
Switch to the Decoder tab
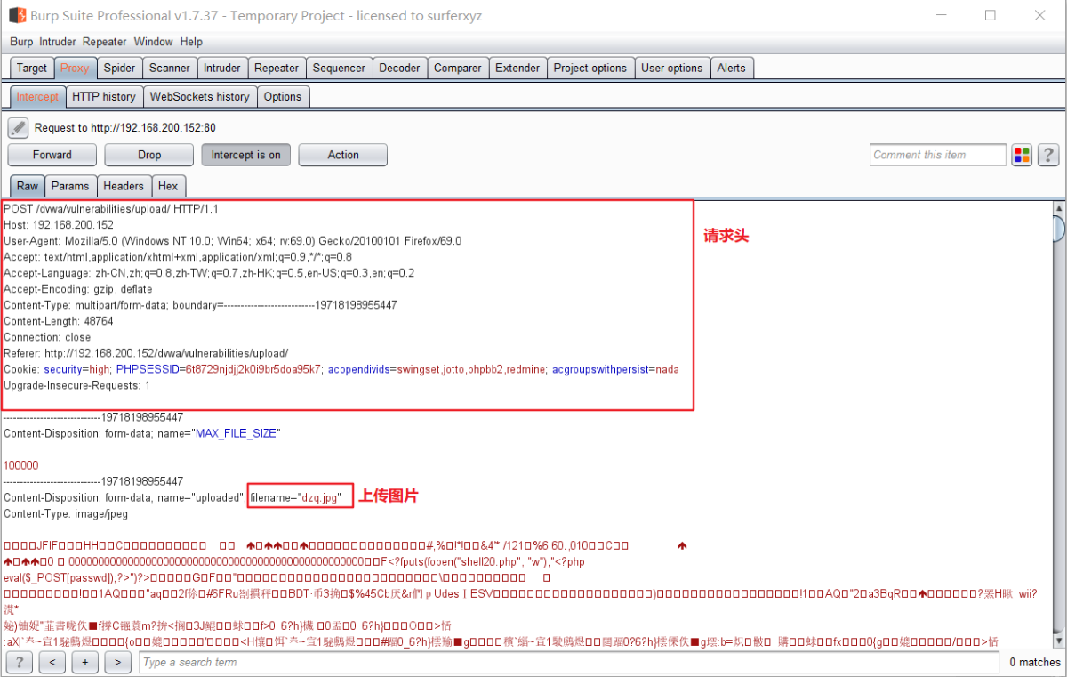(399, 68)
